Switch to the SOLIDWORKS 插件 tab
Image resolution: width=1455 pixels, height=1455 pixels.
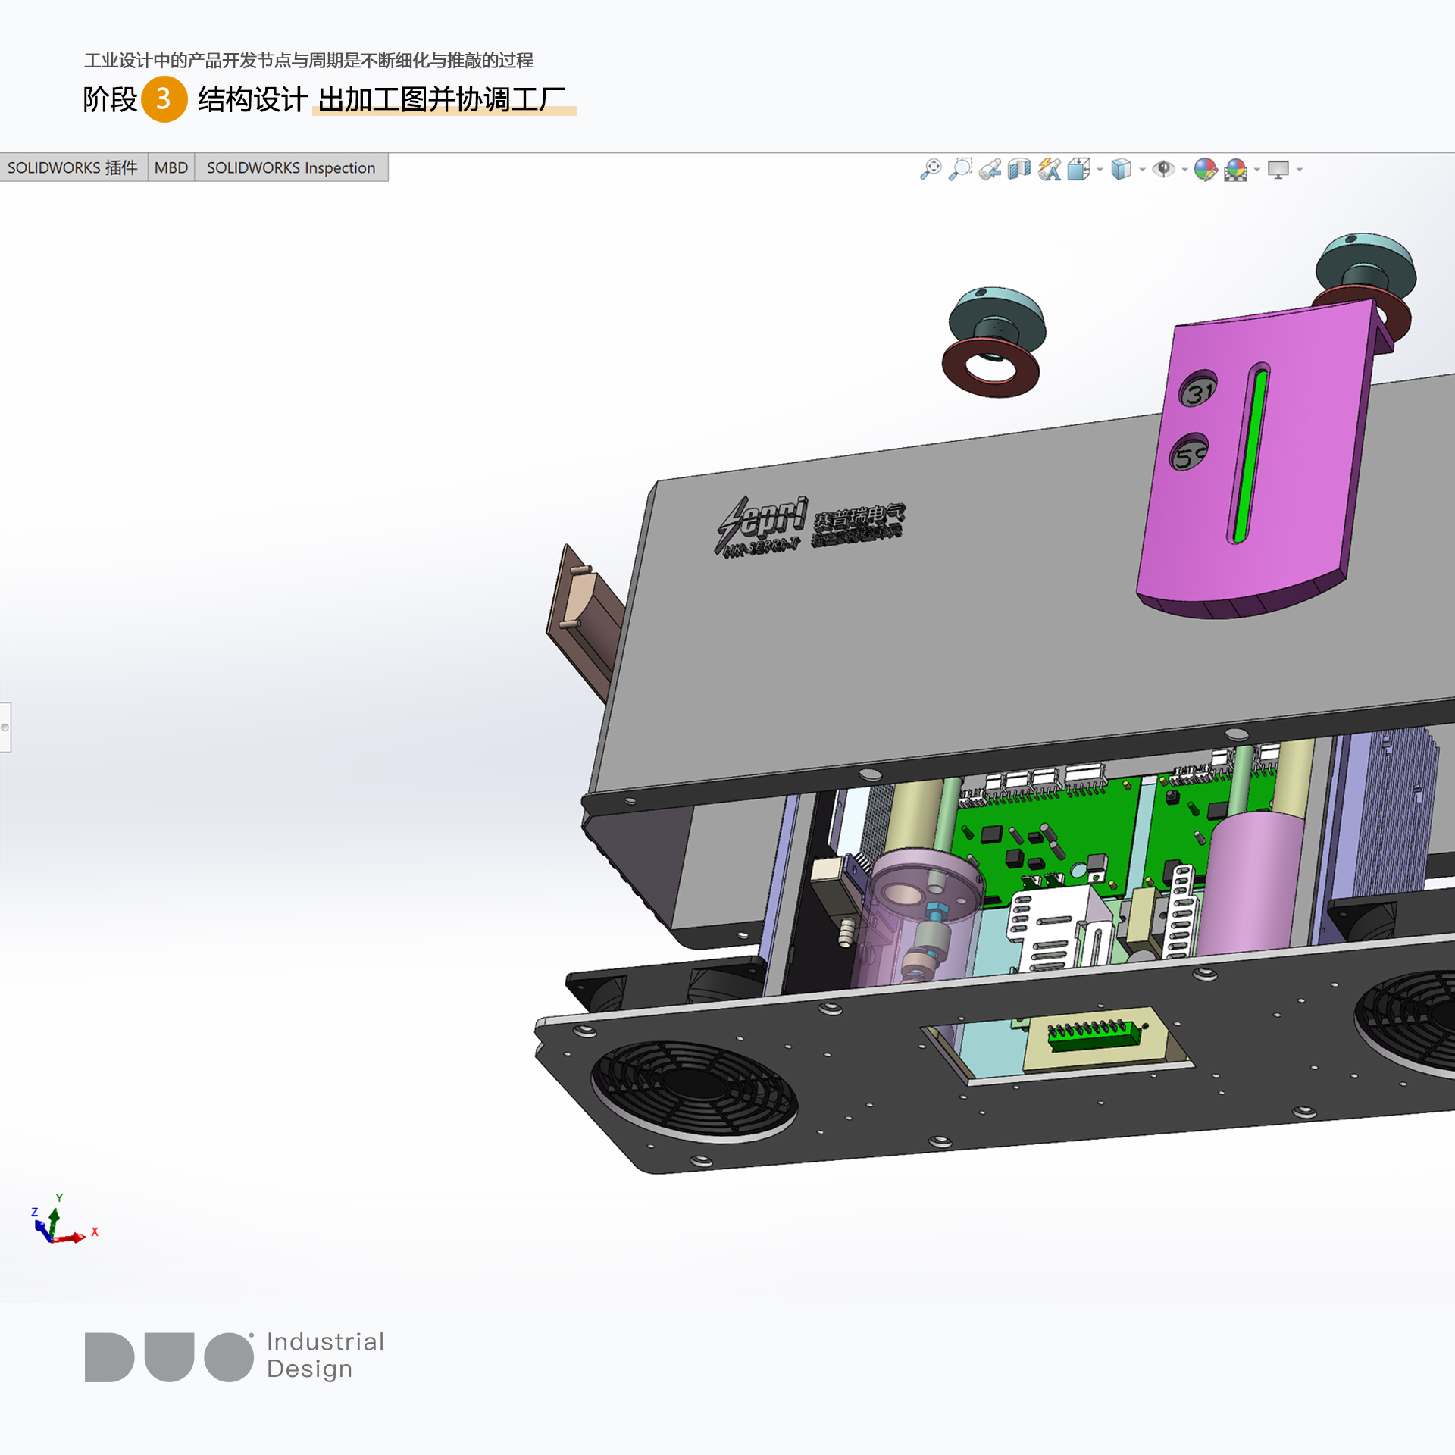(x=73, y=167)
